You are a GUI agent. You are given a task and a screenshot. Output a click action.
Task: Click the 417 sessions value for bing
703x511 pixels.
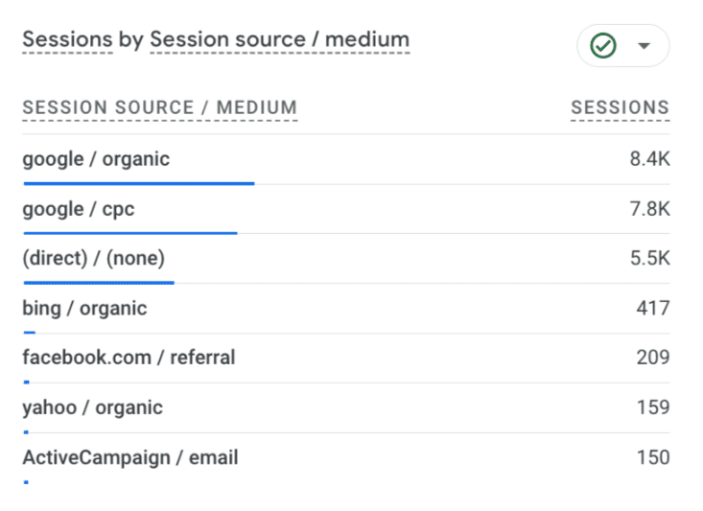[x=653, y=309]
